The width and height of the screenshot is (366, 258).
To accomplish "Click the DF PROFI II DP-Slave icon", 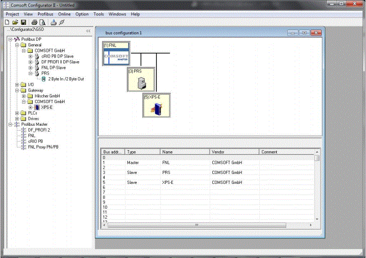I will pyautogui.click(x=36, y=62).
